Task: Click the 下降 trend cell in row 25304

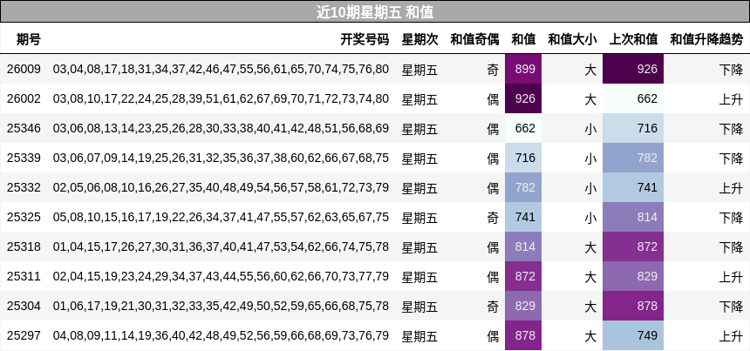Action: click(731, 307)
